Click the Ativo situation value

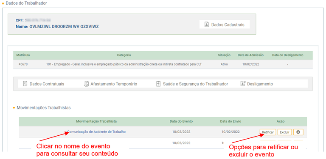pyautogui.click(x=224, y=64)
